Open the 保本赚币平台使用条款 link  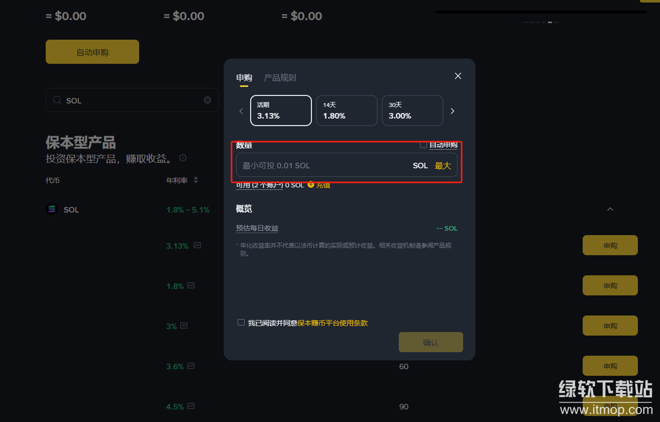tap(333, 323)
